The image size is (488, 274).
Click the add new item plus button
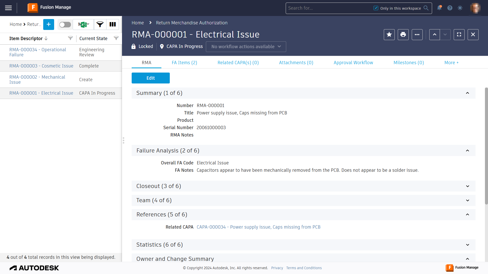49,24
